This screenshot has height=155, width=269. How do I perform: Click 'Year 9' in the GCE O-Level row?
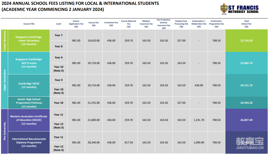coord(59,57)
